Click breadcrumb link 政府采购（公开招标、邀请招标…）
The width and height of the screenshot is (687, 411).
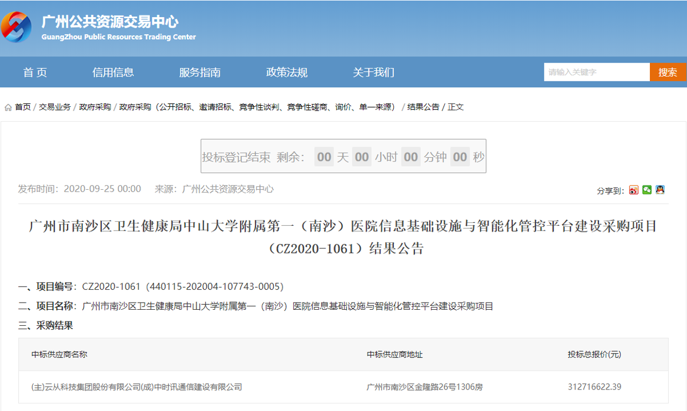coord(259,107)
